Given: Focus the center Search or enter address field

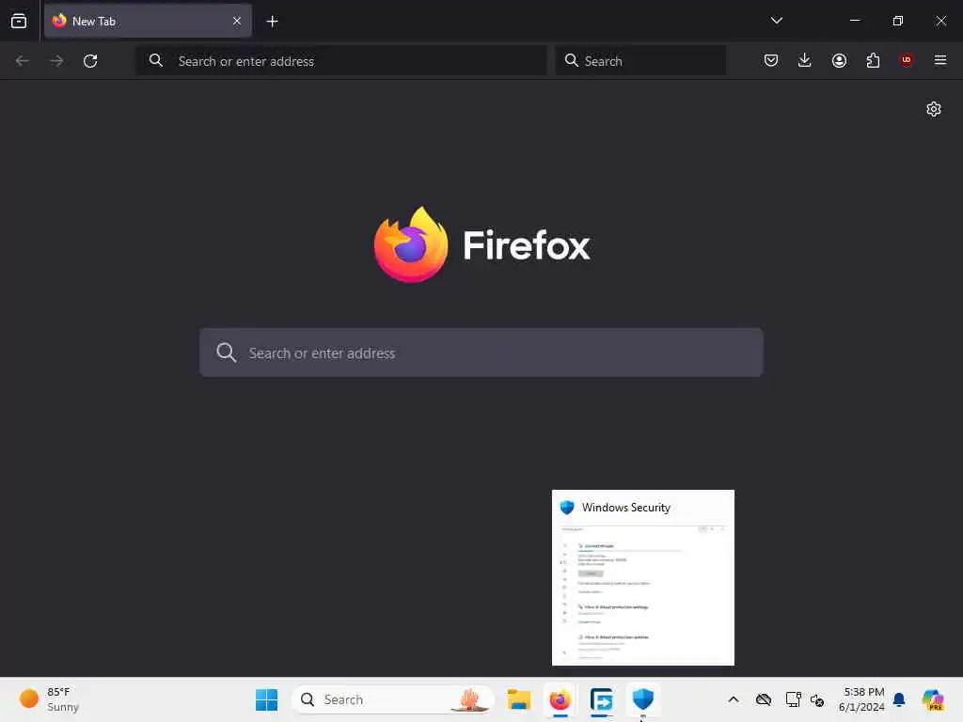Looking at the screenshot, I should tap(481, 353).
